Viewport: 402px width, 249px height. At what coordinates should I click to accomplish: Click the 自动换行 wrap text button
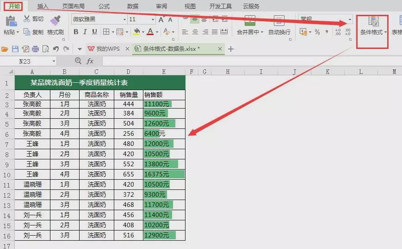[x=279, y=24]
